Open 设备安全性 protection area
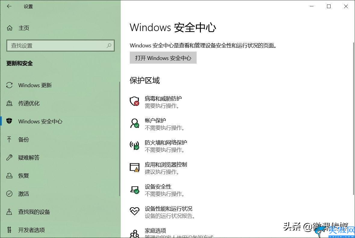This screenshot has width=355, height=238. [x=157, y=190]
